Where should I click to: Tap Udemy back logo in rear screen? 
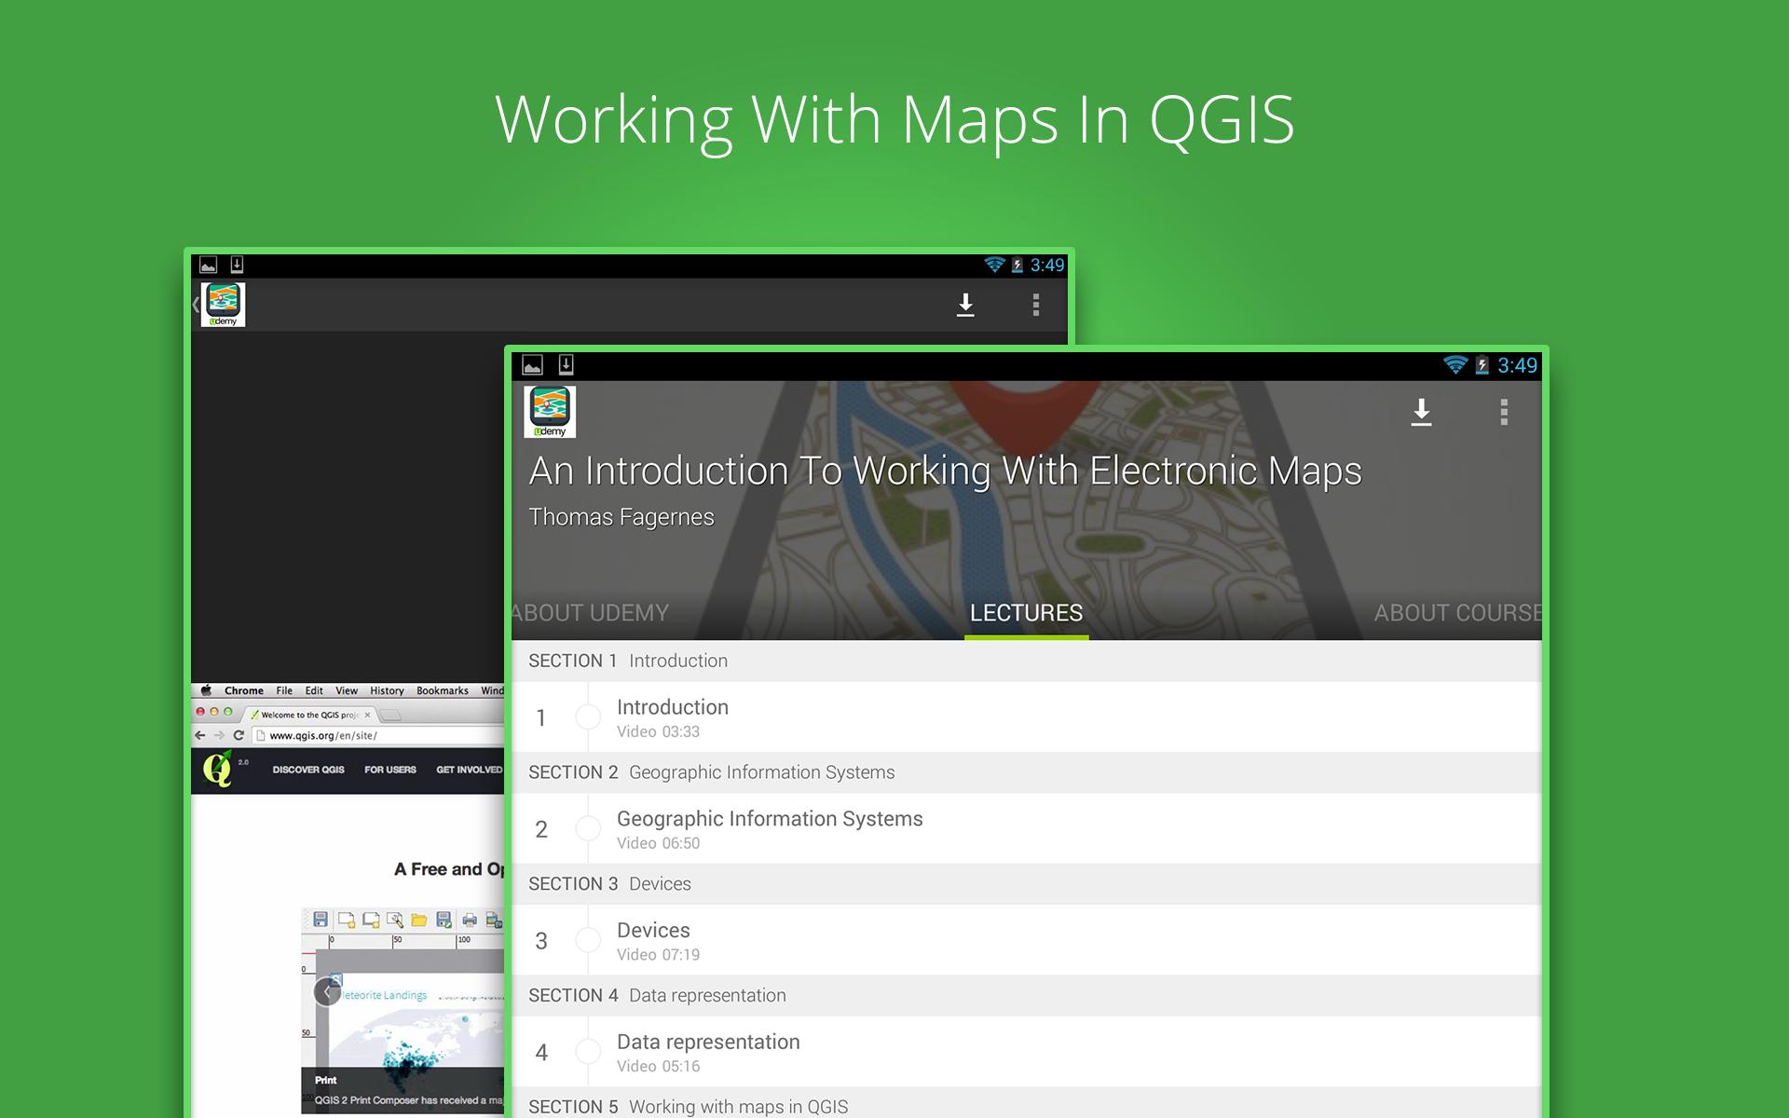point(221,305)
